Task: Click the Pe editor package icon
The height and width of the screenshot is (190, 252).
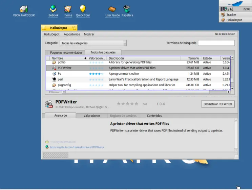Action: point(54,74)
